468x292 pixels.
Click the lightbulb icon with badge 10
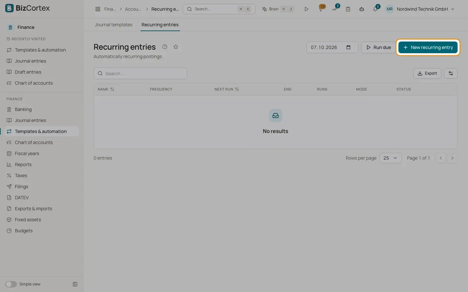pyautogui.click(x=321, y=9)
